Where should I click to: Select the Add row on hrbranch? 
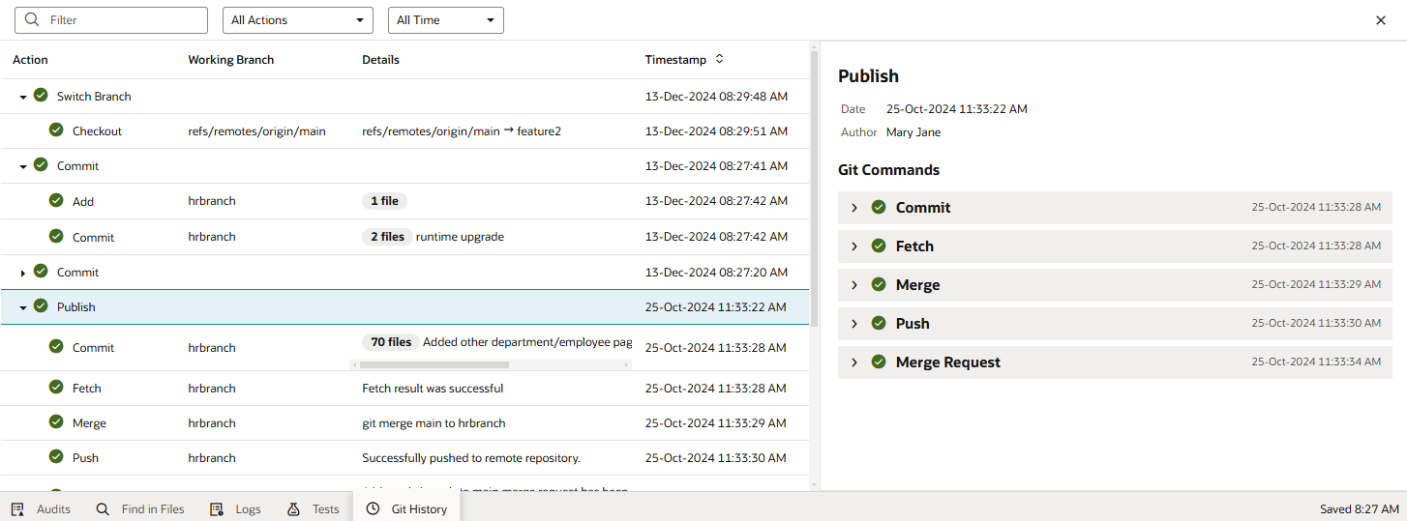(x=404, y=201)
